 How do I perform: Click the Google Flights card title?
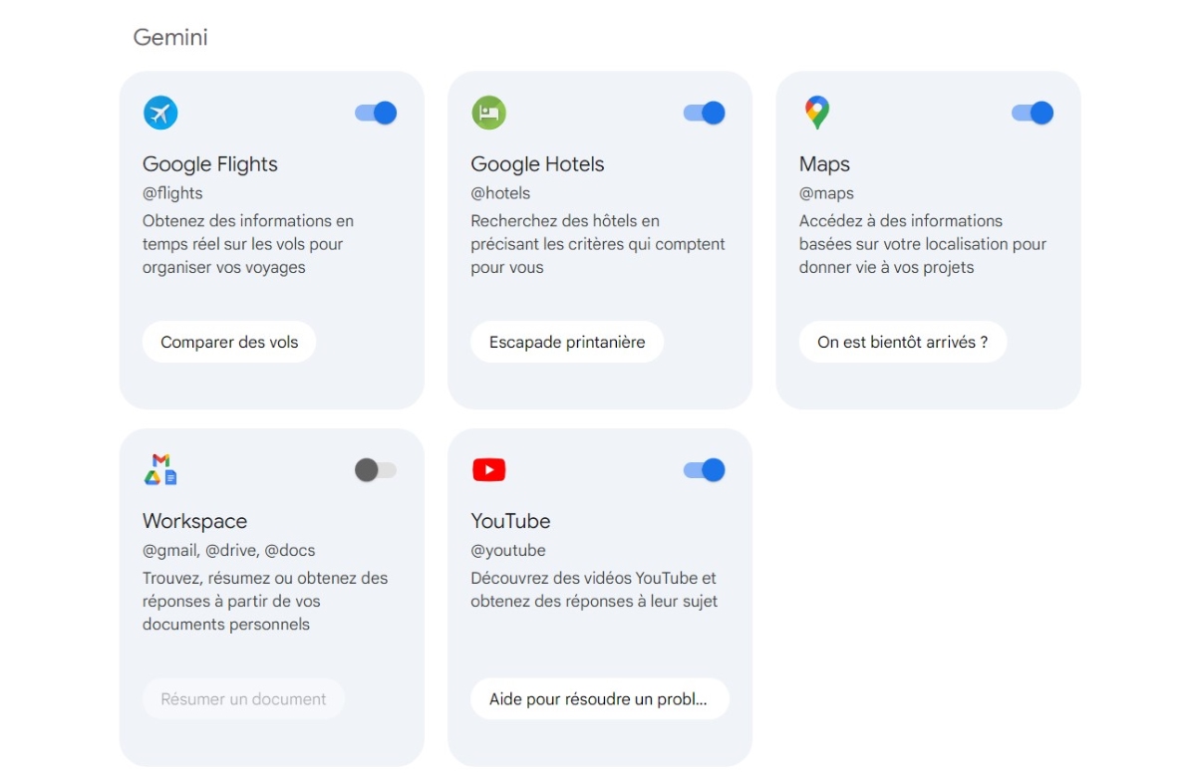click(x=210, y=164)
